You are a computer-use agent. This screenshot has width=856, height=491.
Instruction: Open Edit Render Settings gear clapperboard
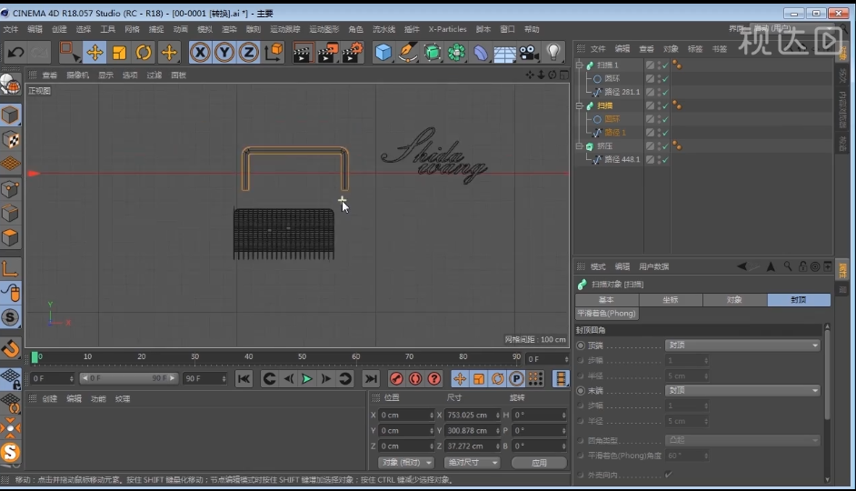coord(353,53)
